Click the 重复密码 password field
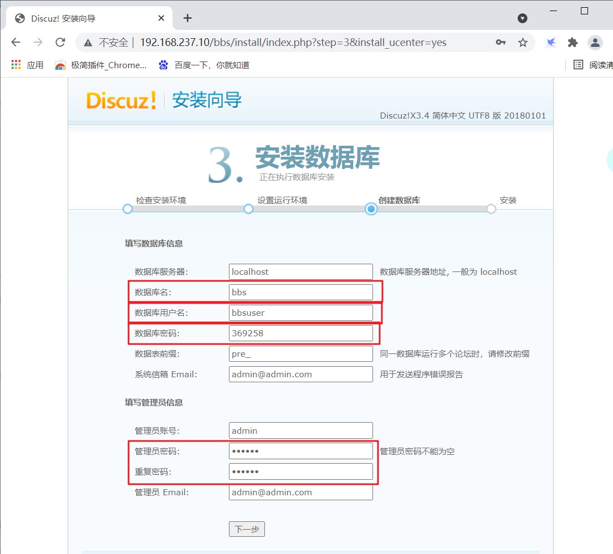Viewport: 613px width, 554px height. [300, 471]
